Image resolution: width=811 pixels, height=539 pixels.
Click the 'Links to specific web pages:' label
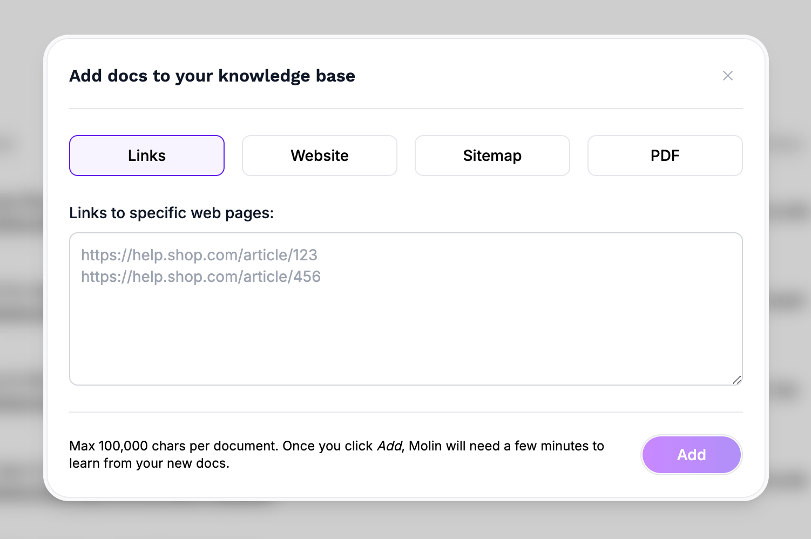pyautogui.click(x=172, y=213)
